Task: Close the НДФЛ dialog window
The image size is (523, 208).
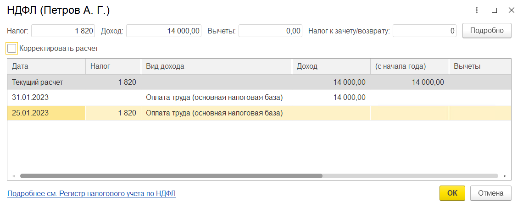Action: coord(511,10)
